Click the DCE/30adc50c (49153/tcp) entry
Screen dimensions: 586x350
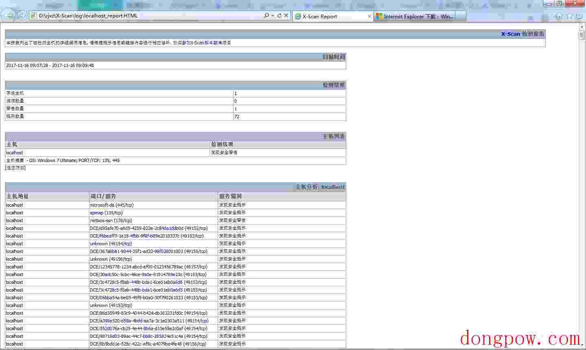point(148,274)
